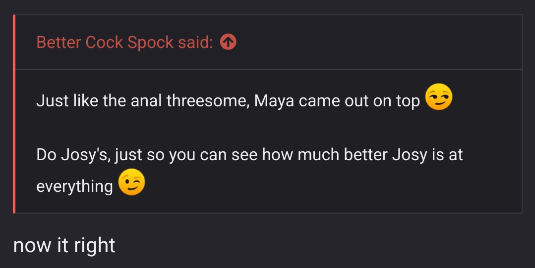Click the word "everything" before the wink emoji
The image size is (535, 268).
click(x=74, y=186)
